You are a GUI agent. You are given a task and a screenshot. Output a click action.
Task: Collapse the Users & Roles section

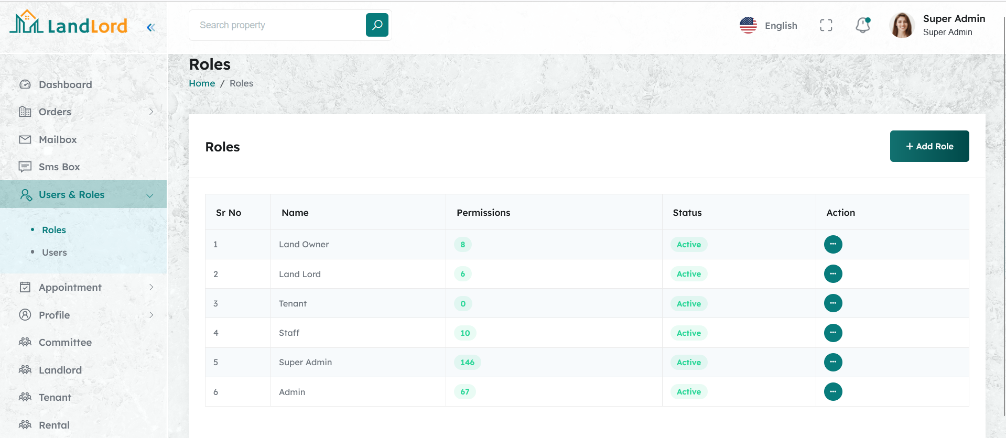150,195
